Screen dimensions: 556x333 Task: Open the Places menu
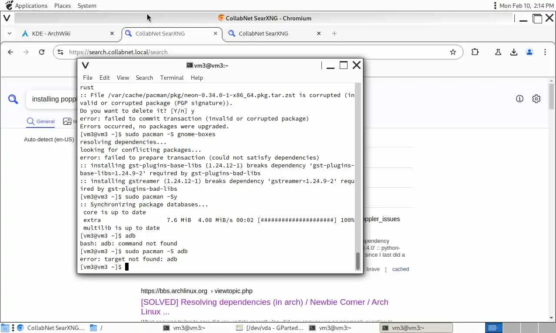pyautogui.click(x=63, y=6)
